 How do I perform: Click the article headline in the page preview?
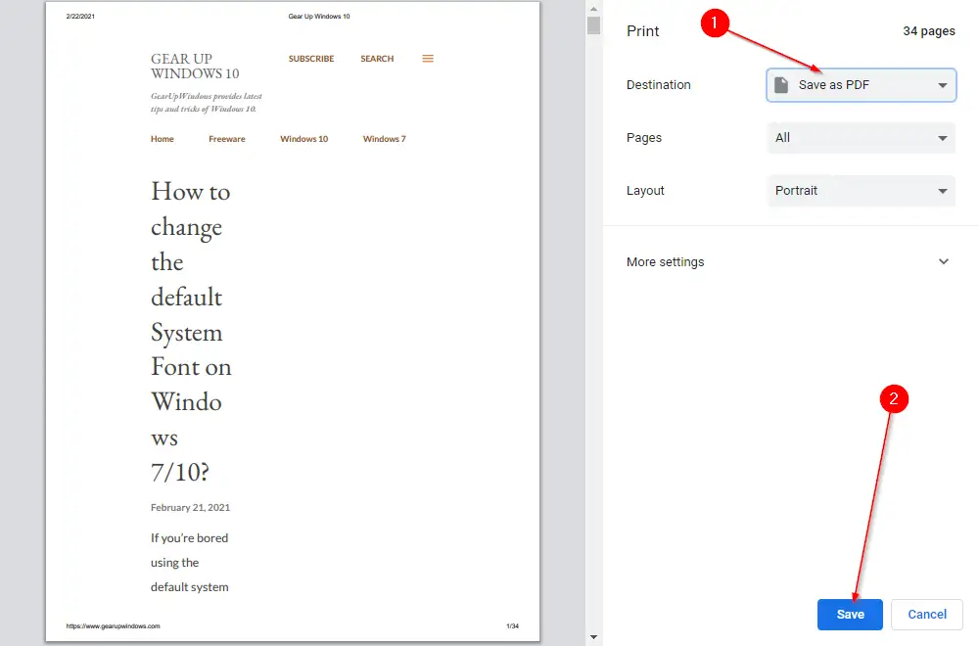click(x=191, y=332)
